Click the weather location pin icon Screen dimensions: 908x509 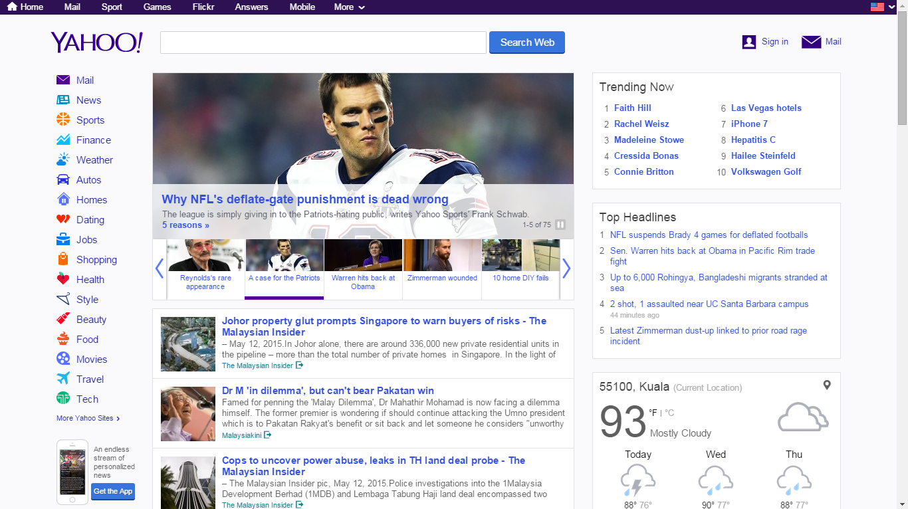(827, 385)
